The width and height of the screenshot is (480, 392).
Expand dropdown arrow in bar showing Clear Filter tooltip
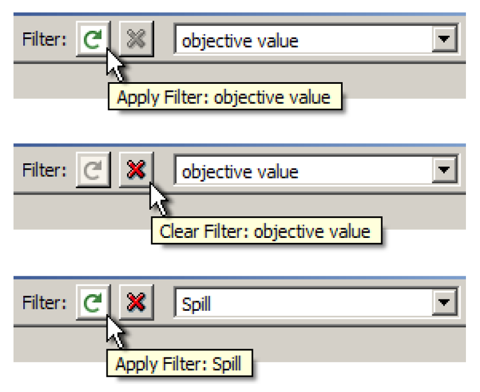pos(444,171)
